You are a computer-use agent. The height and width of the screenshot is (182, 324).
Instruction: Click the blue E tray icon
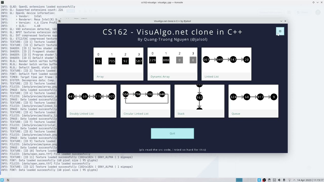[x=259, y=180]
